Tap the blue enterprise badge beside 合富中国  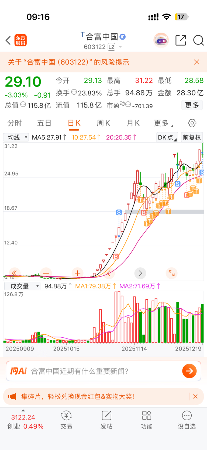click(123, 37)
